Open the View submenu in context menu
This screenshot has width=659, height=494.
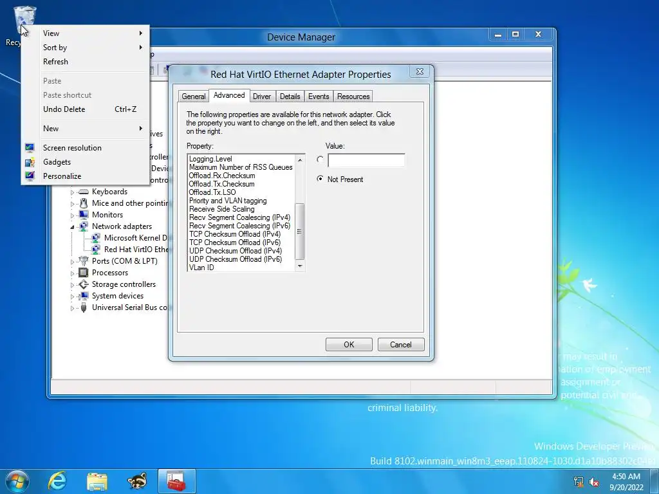click(x=86, y=33)
